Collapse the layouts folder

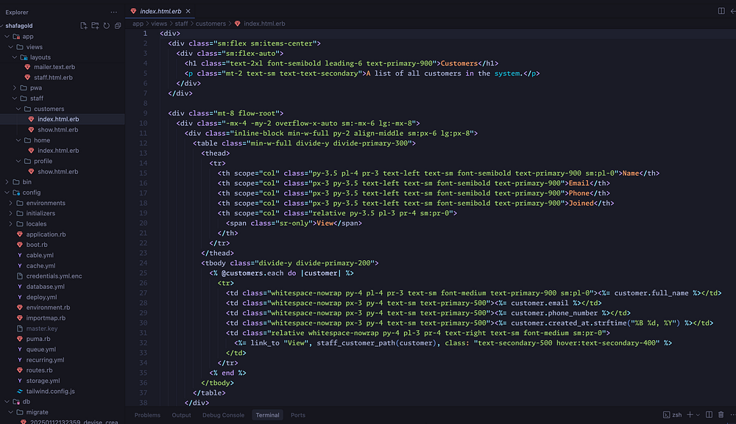40,57
